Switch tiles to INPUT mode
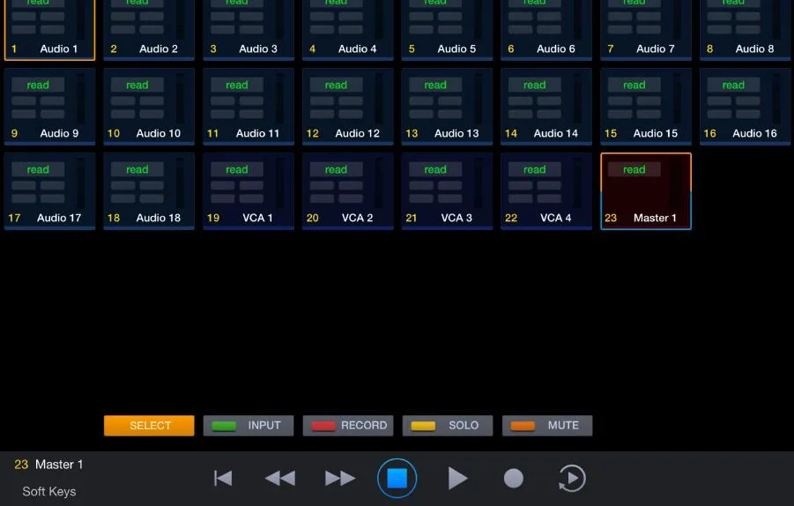The height and width of the screenshot is (506, 794). click(x=249, y=426)
